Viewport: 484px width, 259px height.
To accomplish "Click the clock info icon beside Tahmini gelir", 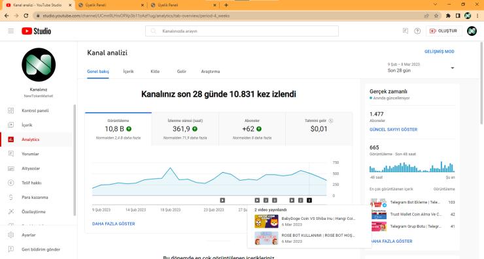I will [330, 121].
